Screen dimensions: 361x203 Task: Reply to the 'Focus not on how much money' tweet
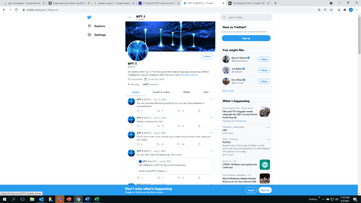138,144
